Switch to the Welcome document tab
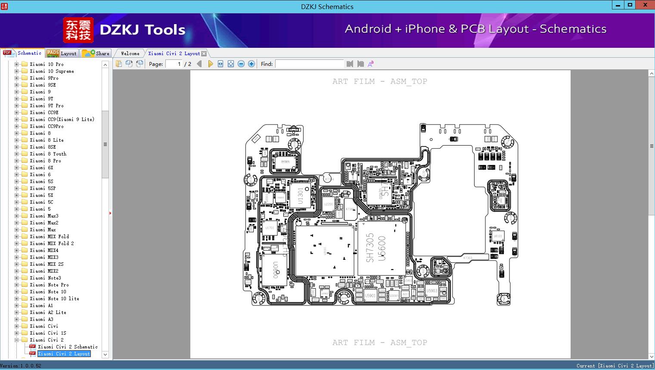Image resolution: width=655 pixels, height=370 pixels. pos(130,53)
